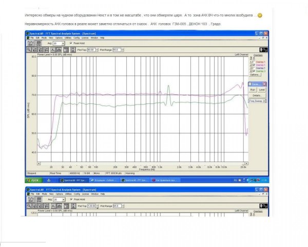Click the Plot Range field in the 80.00 window
This screenshot has height=247, width=308.
point(117,50)
